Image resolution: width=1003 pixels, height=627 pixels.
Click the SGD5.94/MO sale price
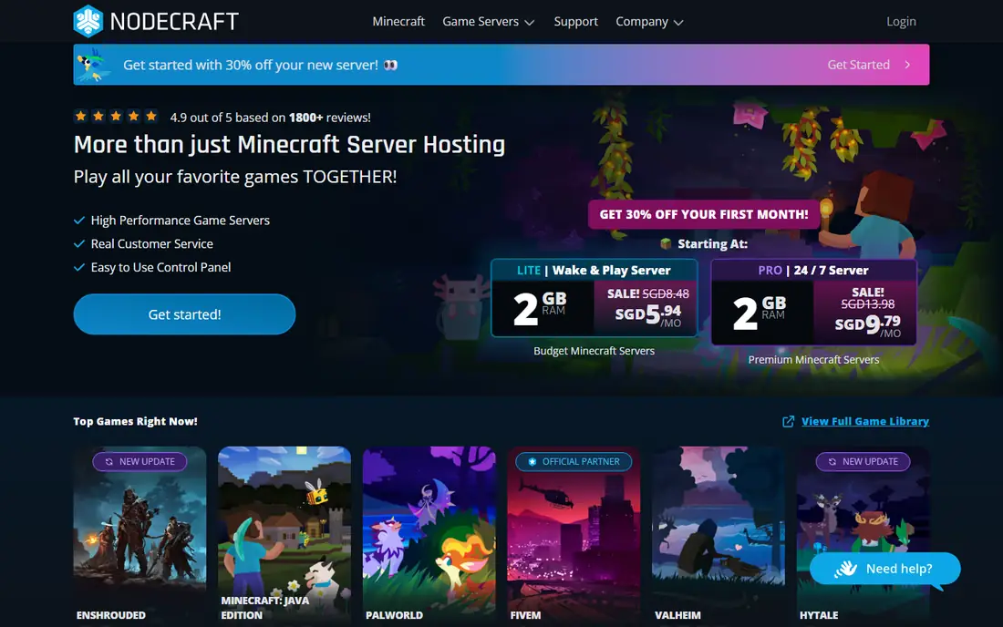click(648, 313)
